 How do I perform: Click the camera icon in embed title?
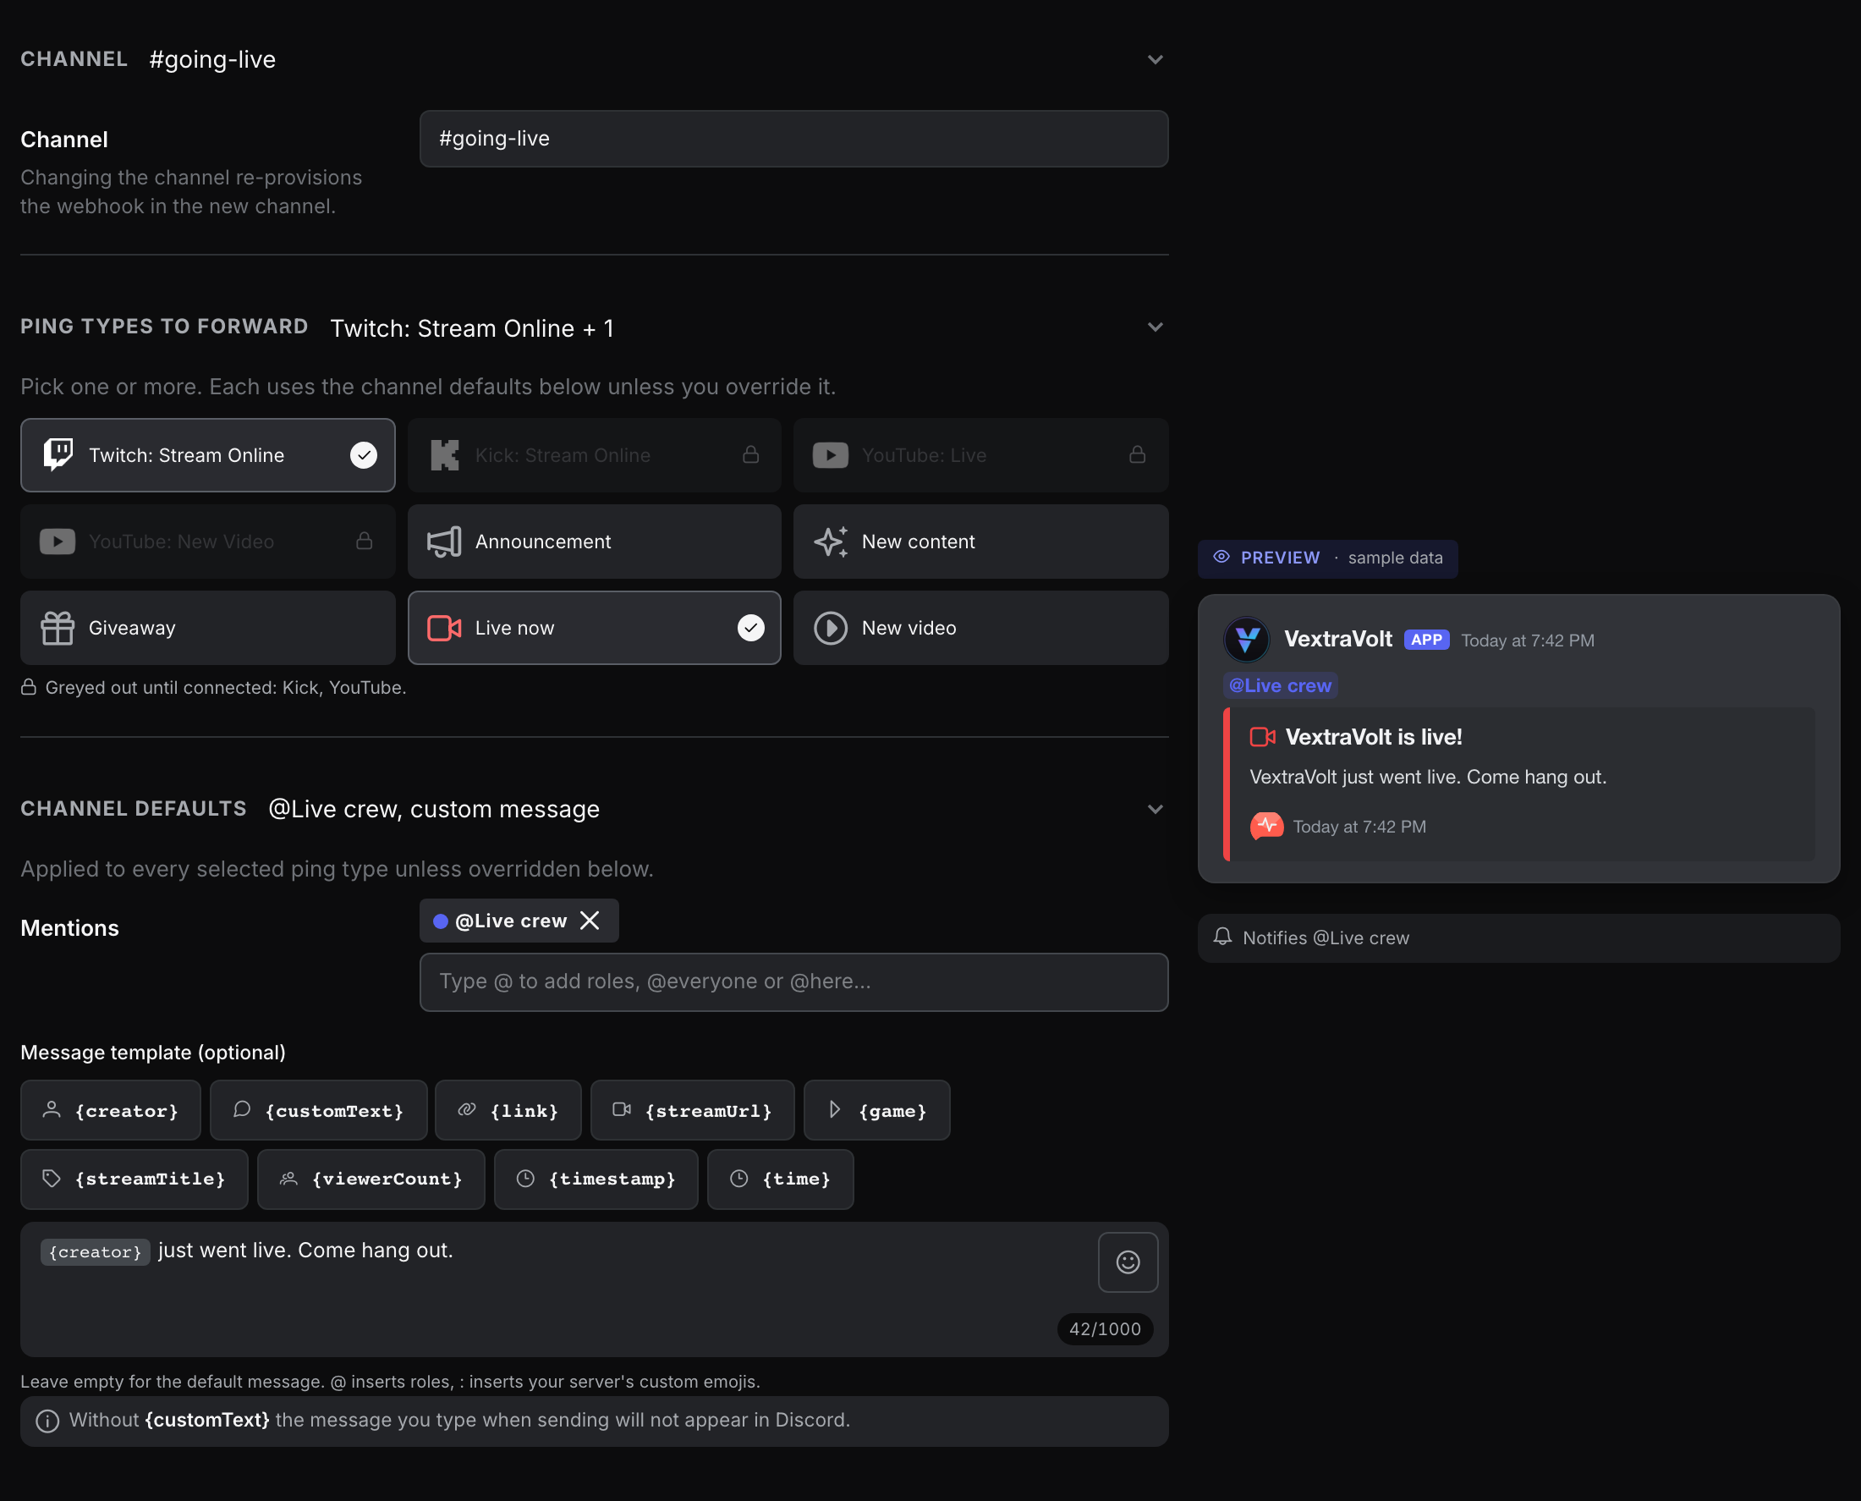(x=1262, y=738)
